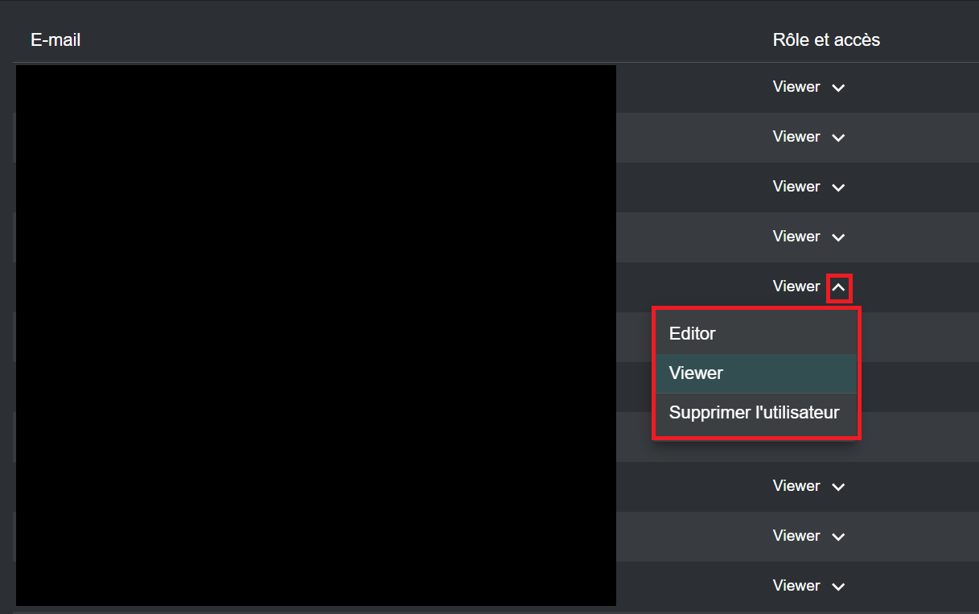Click the Viewer label beside the up chevron

[x=796, y=286]
